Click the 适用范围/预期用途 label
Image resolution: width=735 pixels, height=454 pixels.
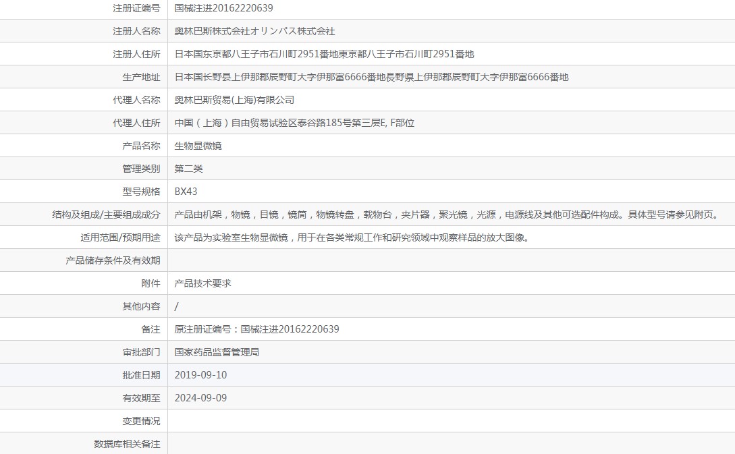tap(120, 237)
